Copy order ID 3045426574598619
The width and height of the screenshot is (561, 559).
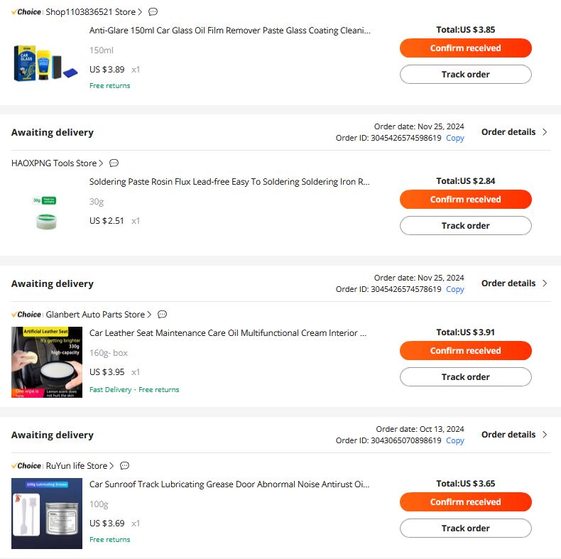tap(454, 138)
